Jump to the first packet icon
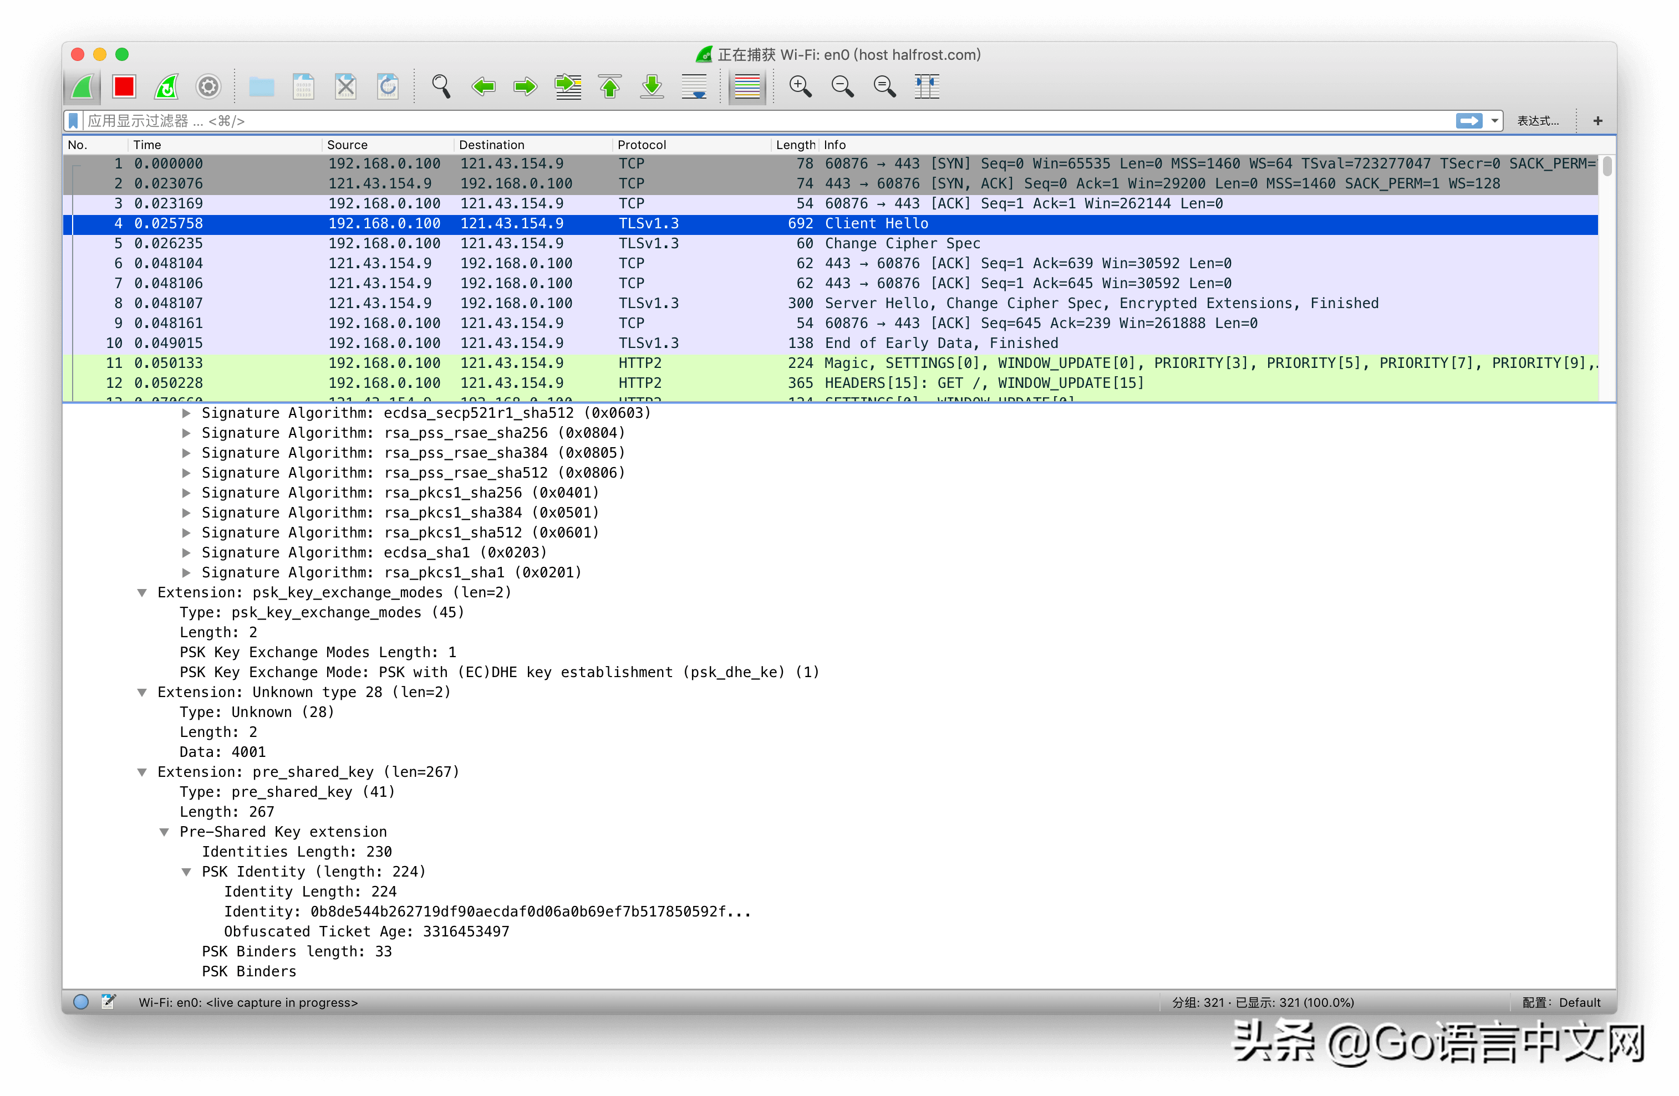Viewport: 1679px width, 1096px height. pos(609,86)
